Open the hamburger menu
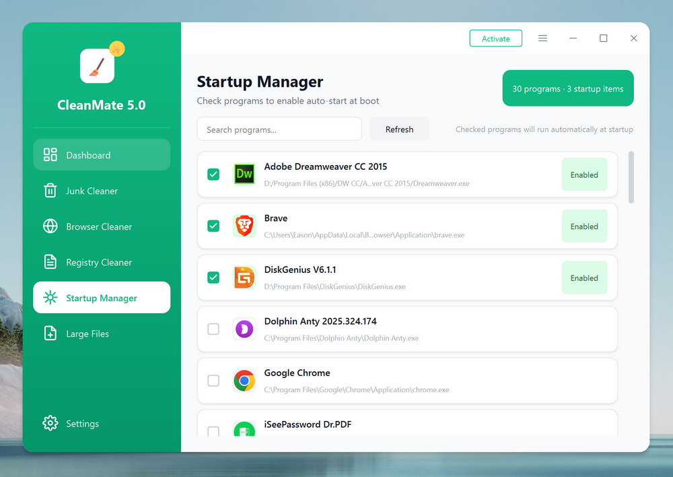The width and height of the screenshot is (673, 477). 542,38
